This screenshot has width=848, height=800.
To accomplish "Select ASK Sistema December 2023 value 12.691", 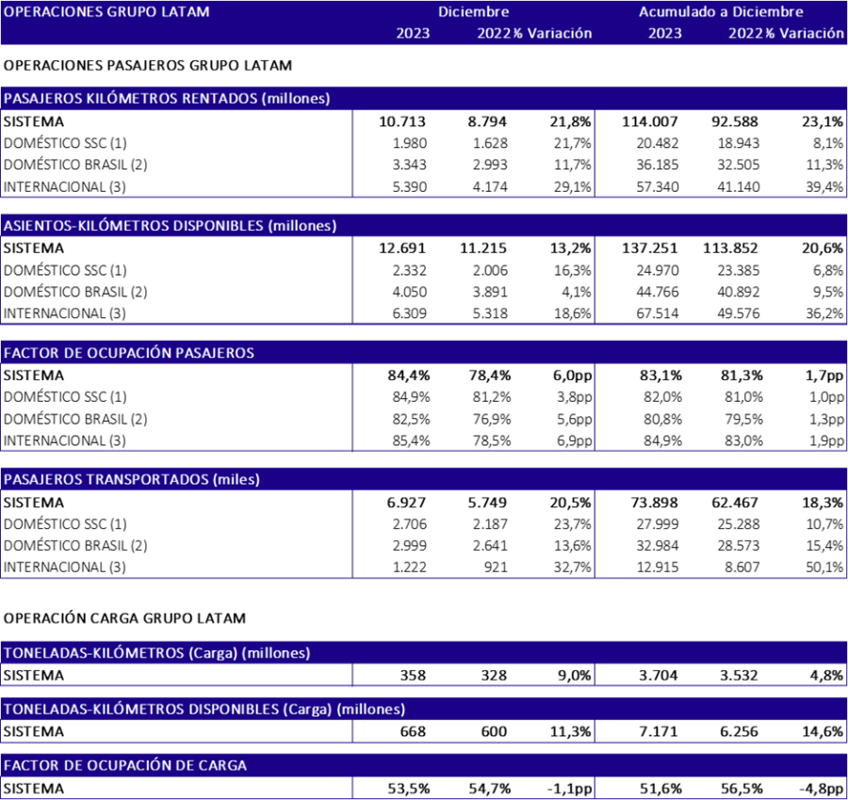I will [401, 248].
